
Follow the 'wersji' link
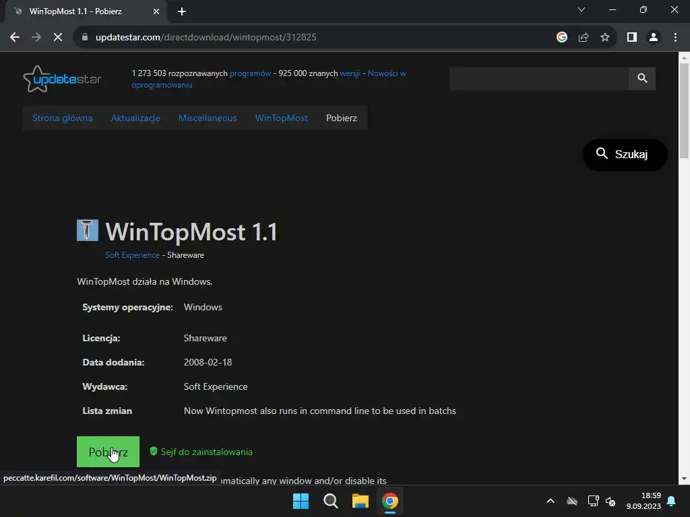(350, 73)
